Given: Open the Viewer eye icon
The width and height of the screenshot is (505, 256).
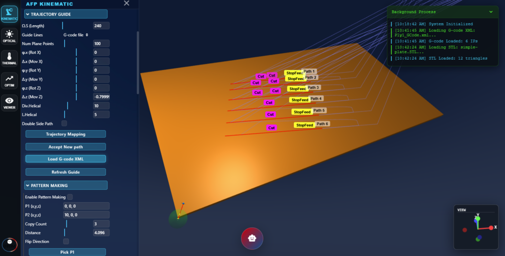Looking at the screenshot, I should point(9,103).
